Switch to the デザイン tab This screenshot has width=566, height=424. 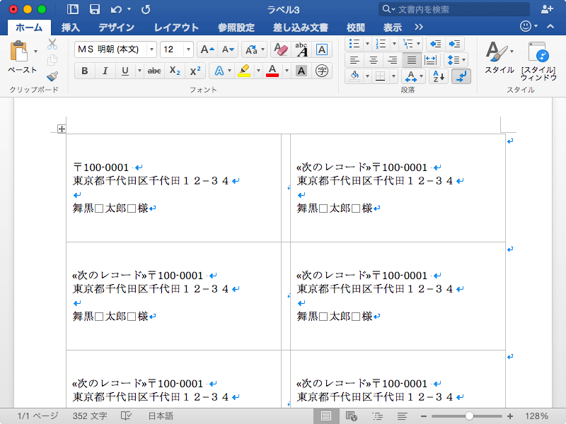pyautogui.click(x=116, y=28)
